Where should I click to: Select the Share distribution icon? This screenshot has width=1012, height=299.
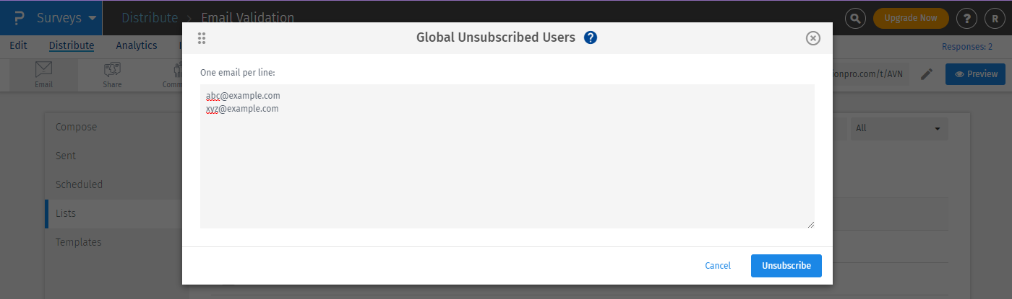112,74
